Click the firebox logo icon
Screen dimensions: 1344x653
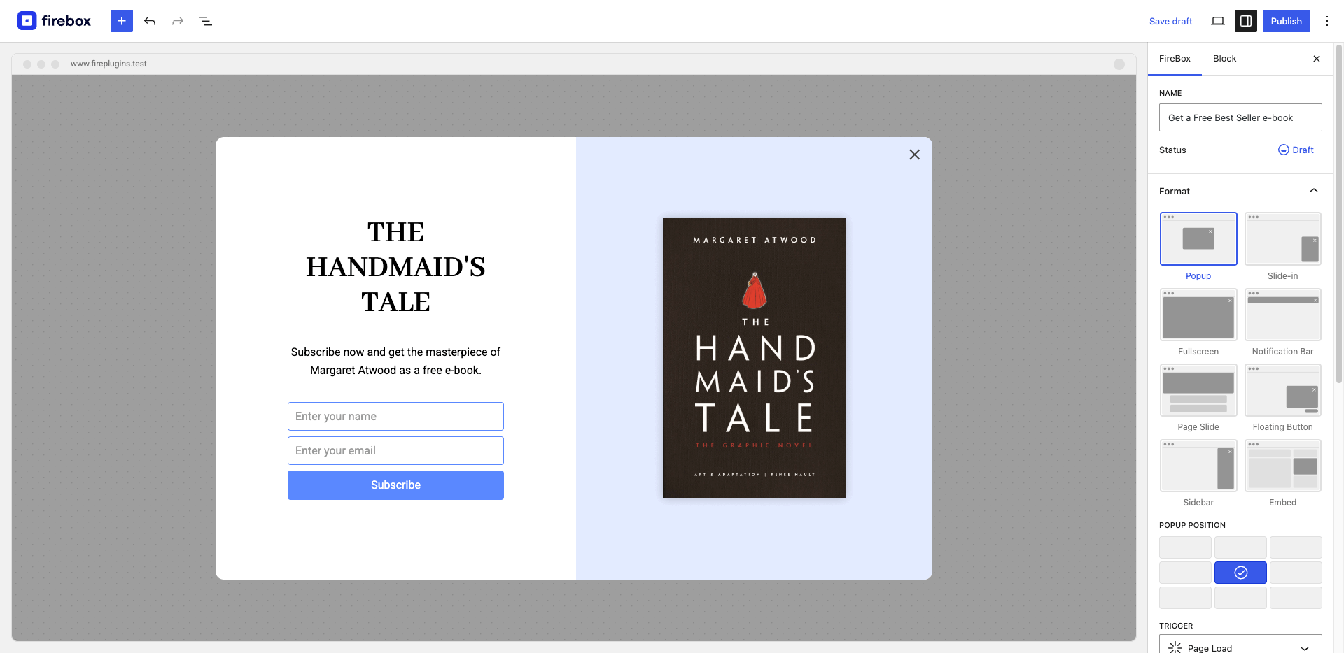pos(27,21)
